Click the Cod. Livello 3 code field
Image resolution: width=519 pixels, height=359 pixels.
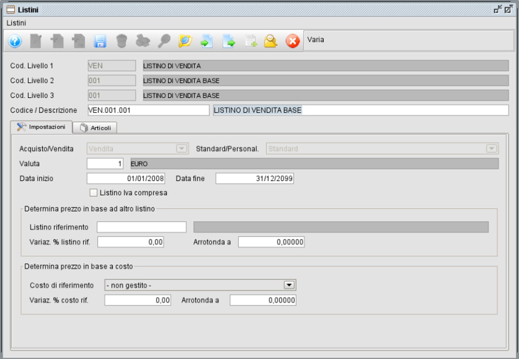click(112, 95)
